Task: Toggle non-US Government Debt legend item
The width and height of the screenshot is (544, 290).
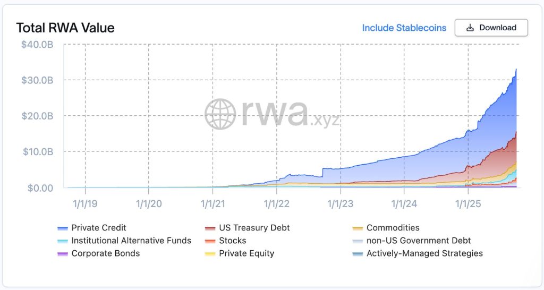Action: click(x=412, y=241)
